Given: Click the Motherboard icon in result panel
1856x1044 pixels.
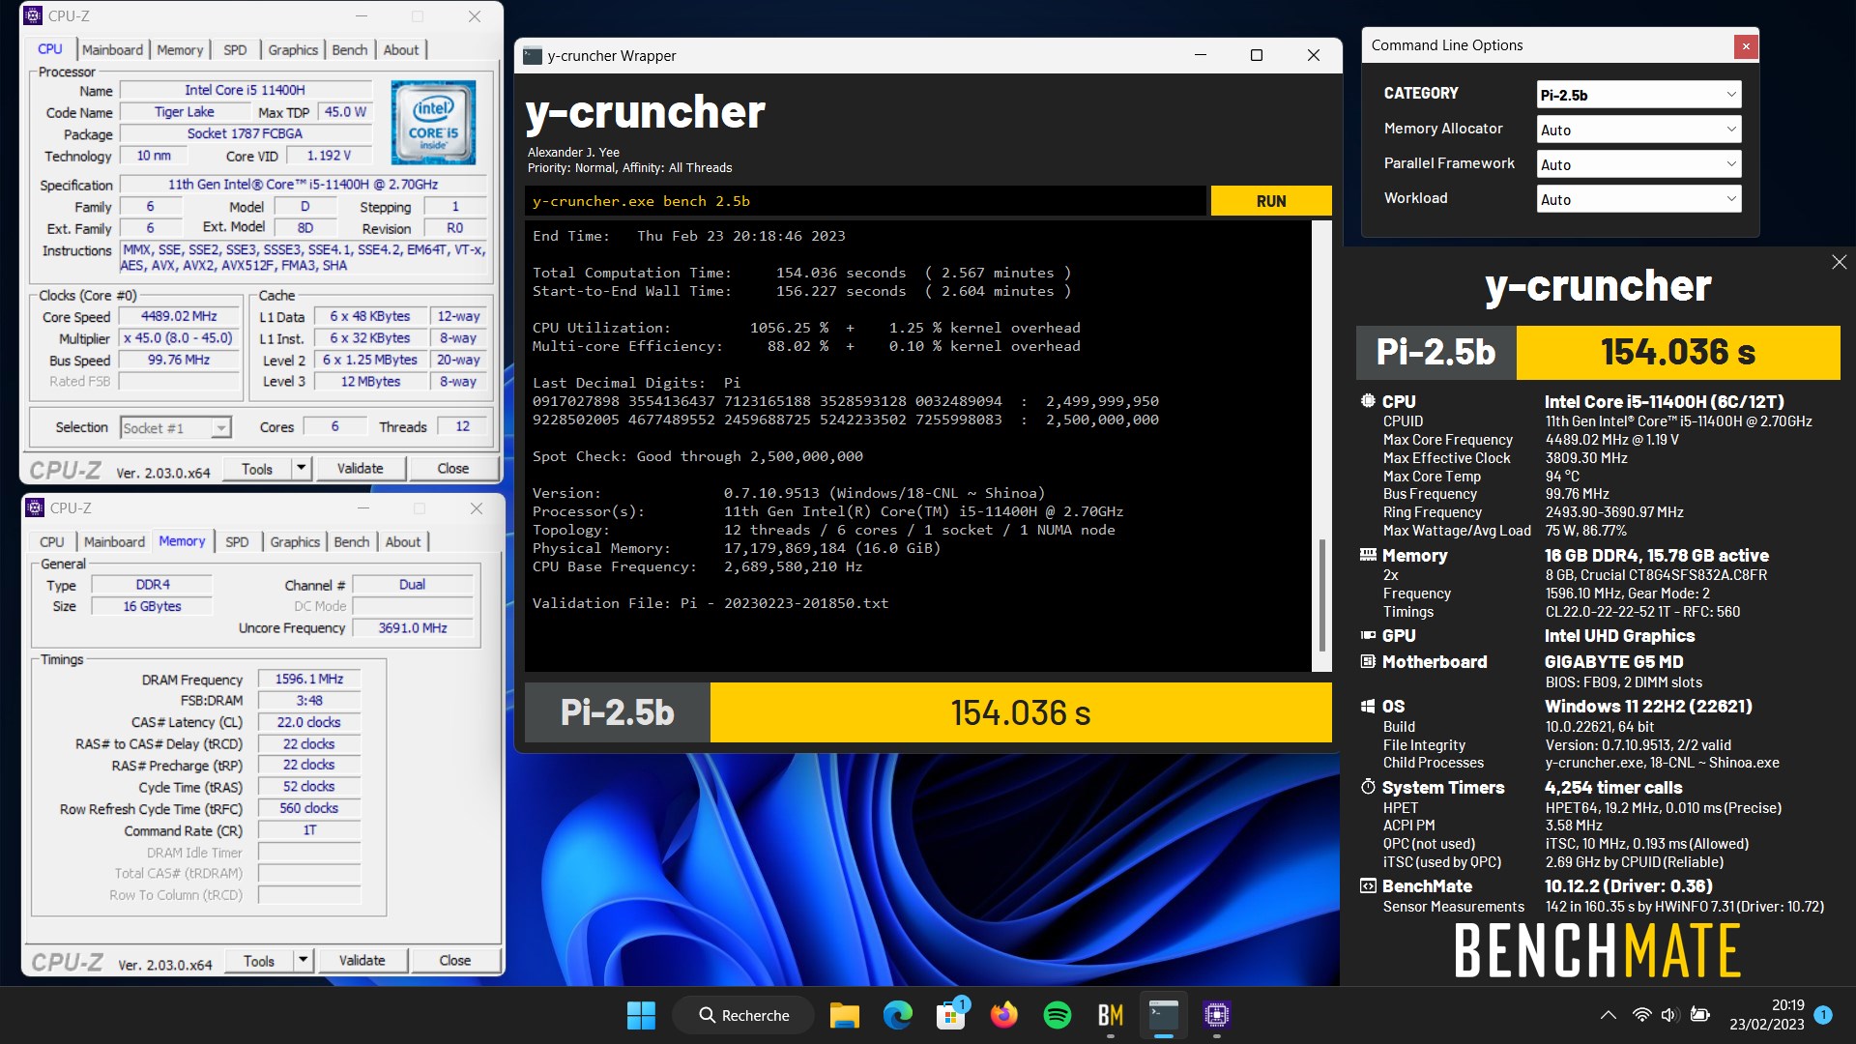Looking at the screenshot, I should point(1368,661).
